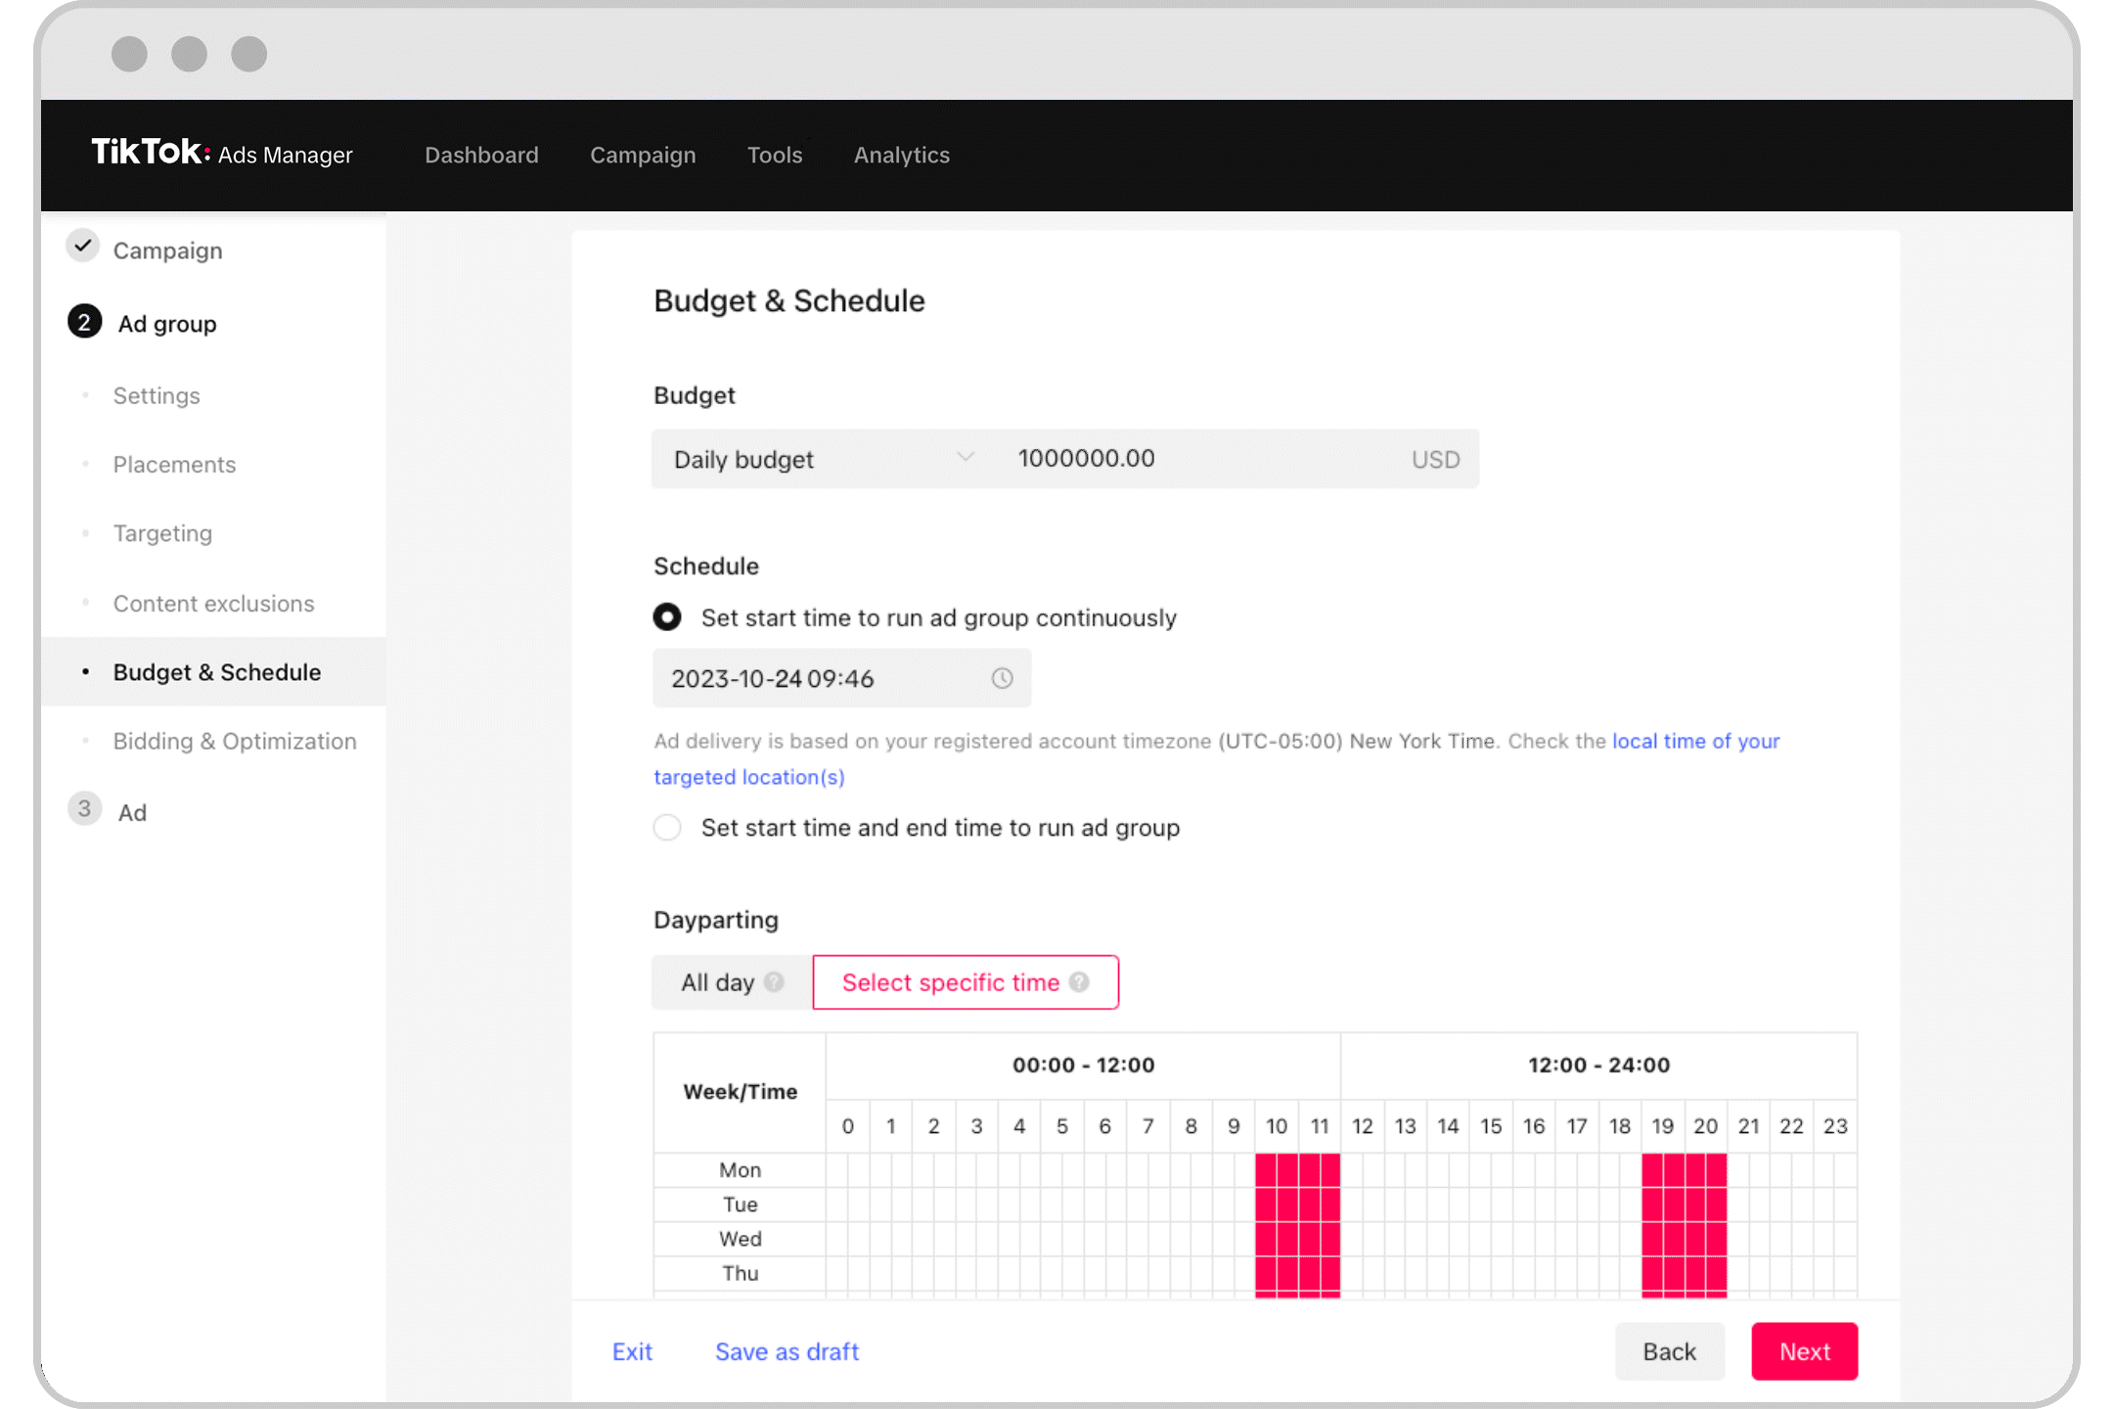Click the Campaign step checkmark icon
Screen dimensions: 2113x1409
click(84, 247)
